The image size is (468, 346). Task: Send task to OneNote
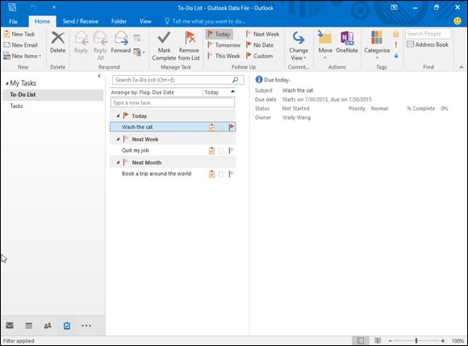(x=347, y=43)
